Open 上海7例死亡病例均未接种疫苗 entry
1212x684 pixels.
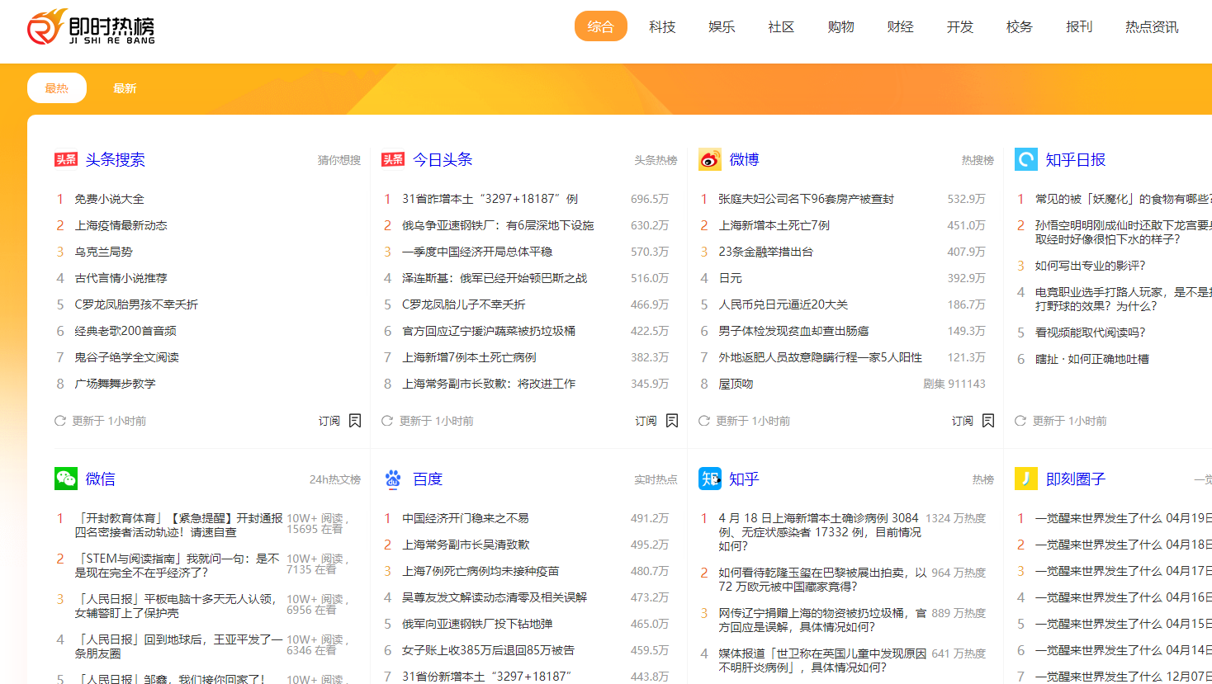[x=481, y=571]
